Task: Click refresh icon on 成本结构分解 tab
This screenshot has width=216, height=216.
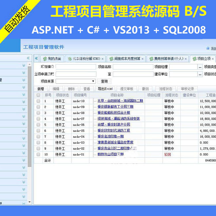Action: point(70,59)
